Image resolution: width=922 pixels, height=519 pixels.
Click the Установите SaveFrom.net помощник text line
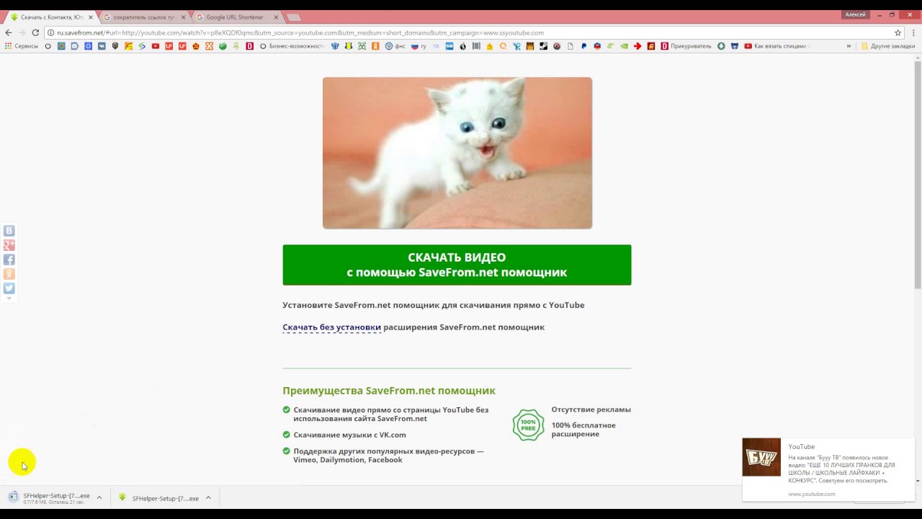[434, 305]
